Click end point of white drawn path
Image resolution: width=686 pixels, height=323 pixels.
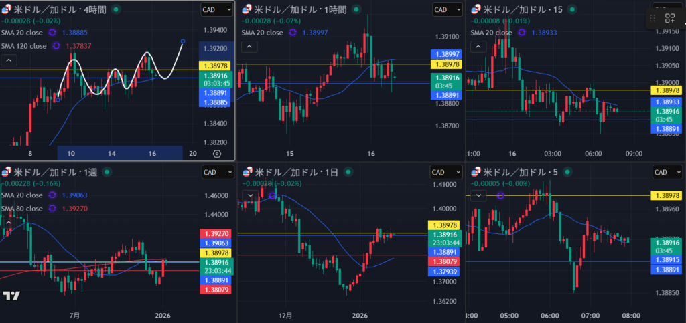tap(183, 41)
